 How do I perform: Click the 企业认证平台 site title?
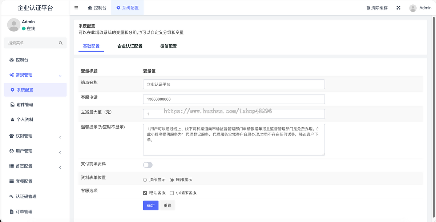35,8
